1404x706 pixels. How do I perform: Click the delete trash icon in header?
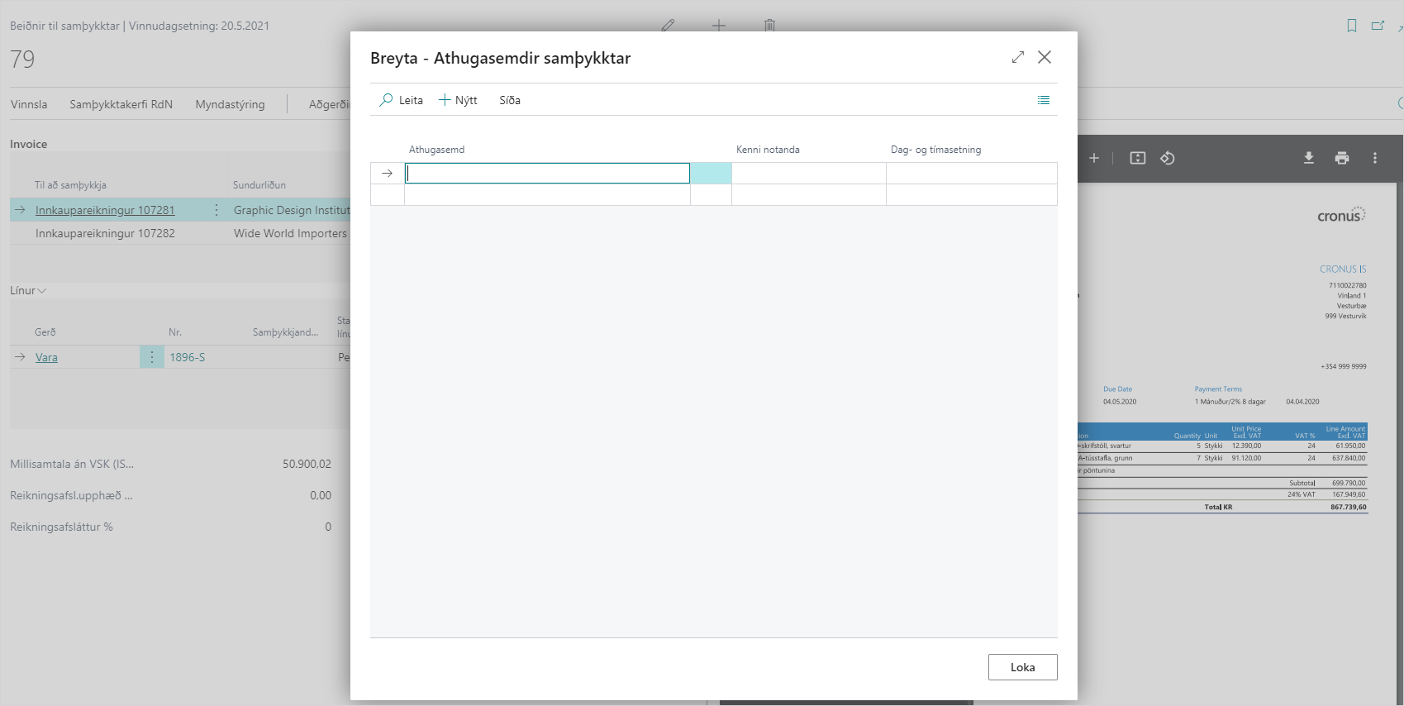tap(769, 25)
